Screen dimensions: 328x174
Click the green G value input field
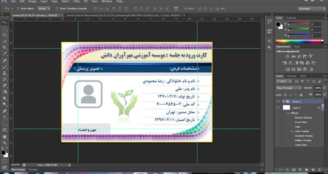click(316, 30)
